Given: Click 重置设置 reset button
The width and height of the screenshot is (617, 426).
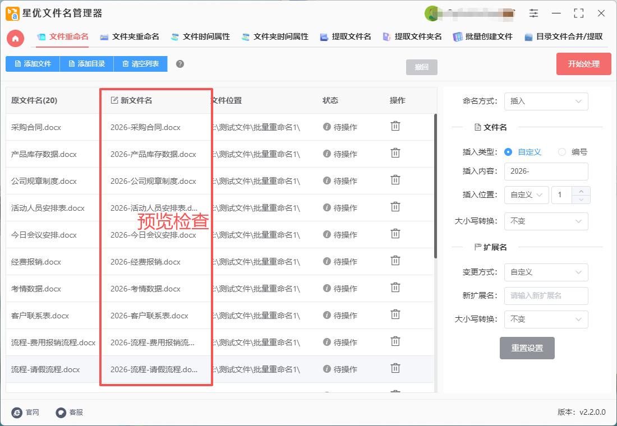Looking at the screenshot, I should (x=527, y=348).
